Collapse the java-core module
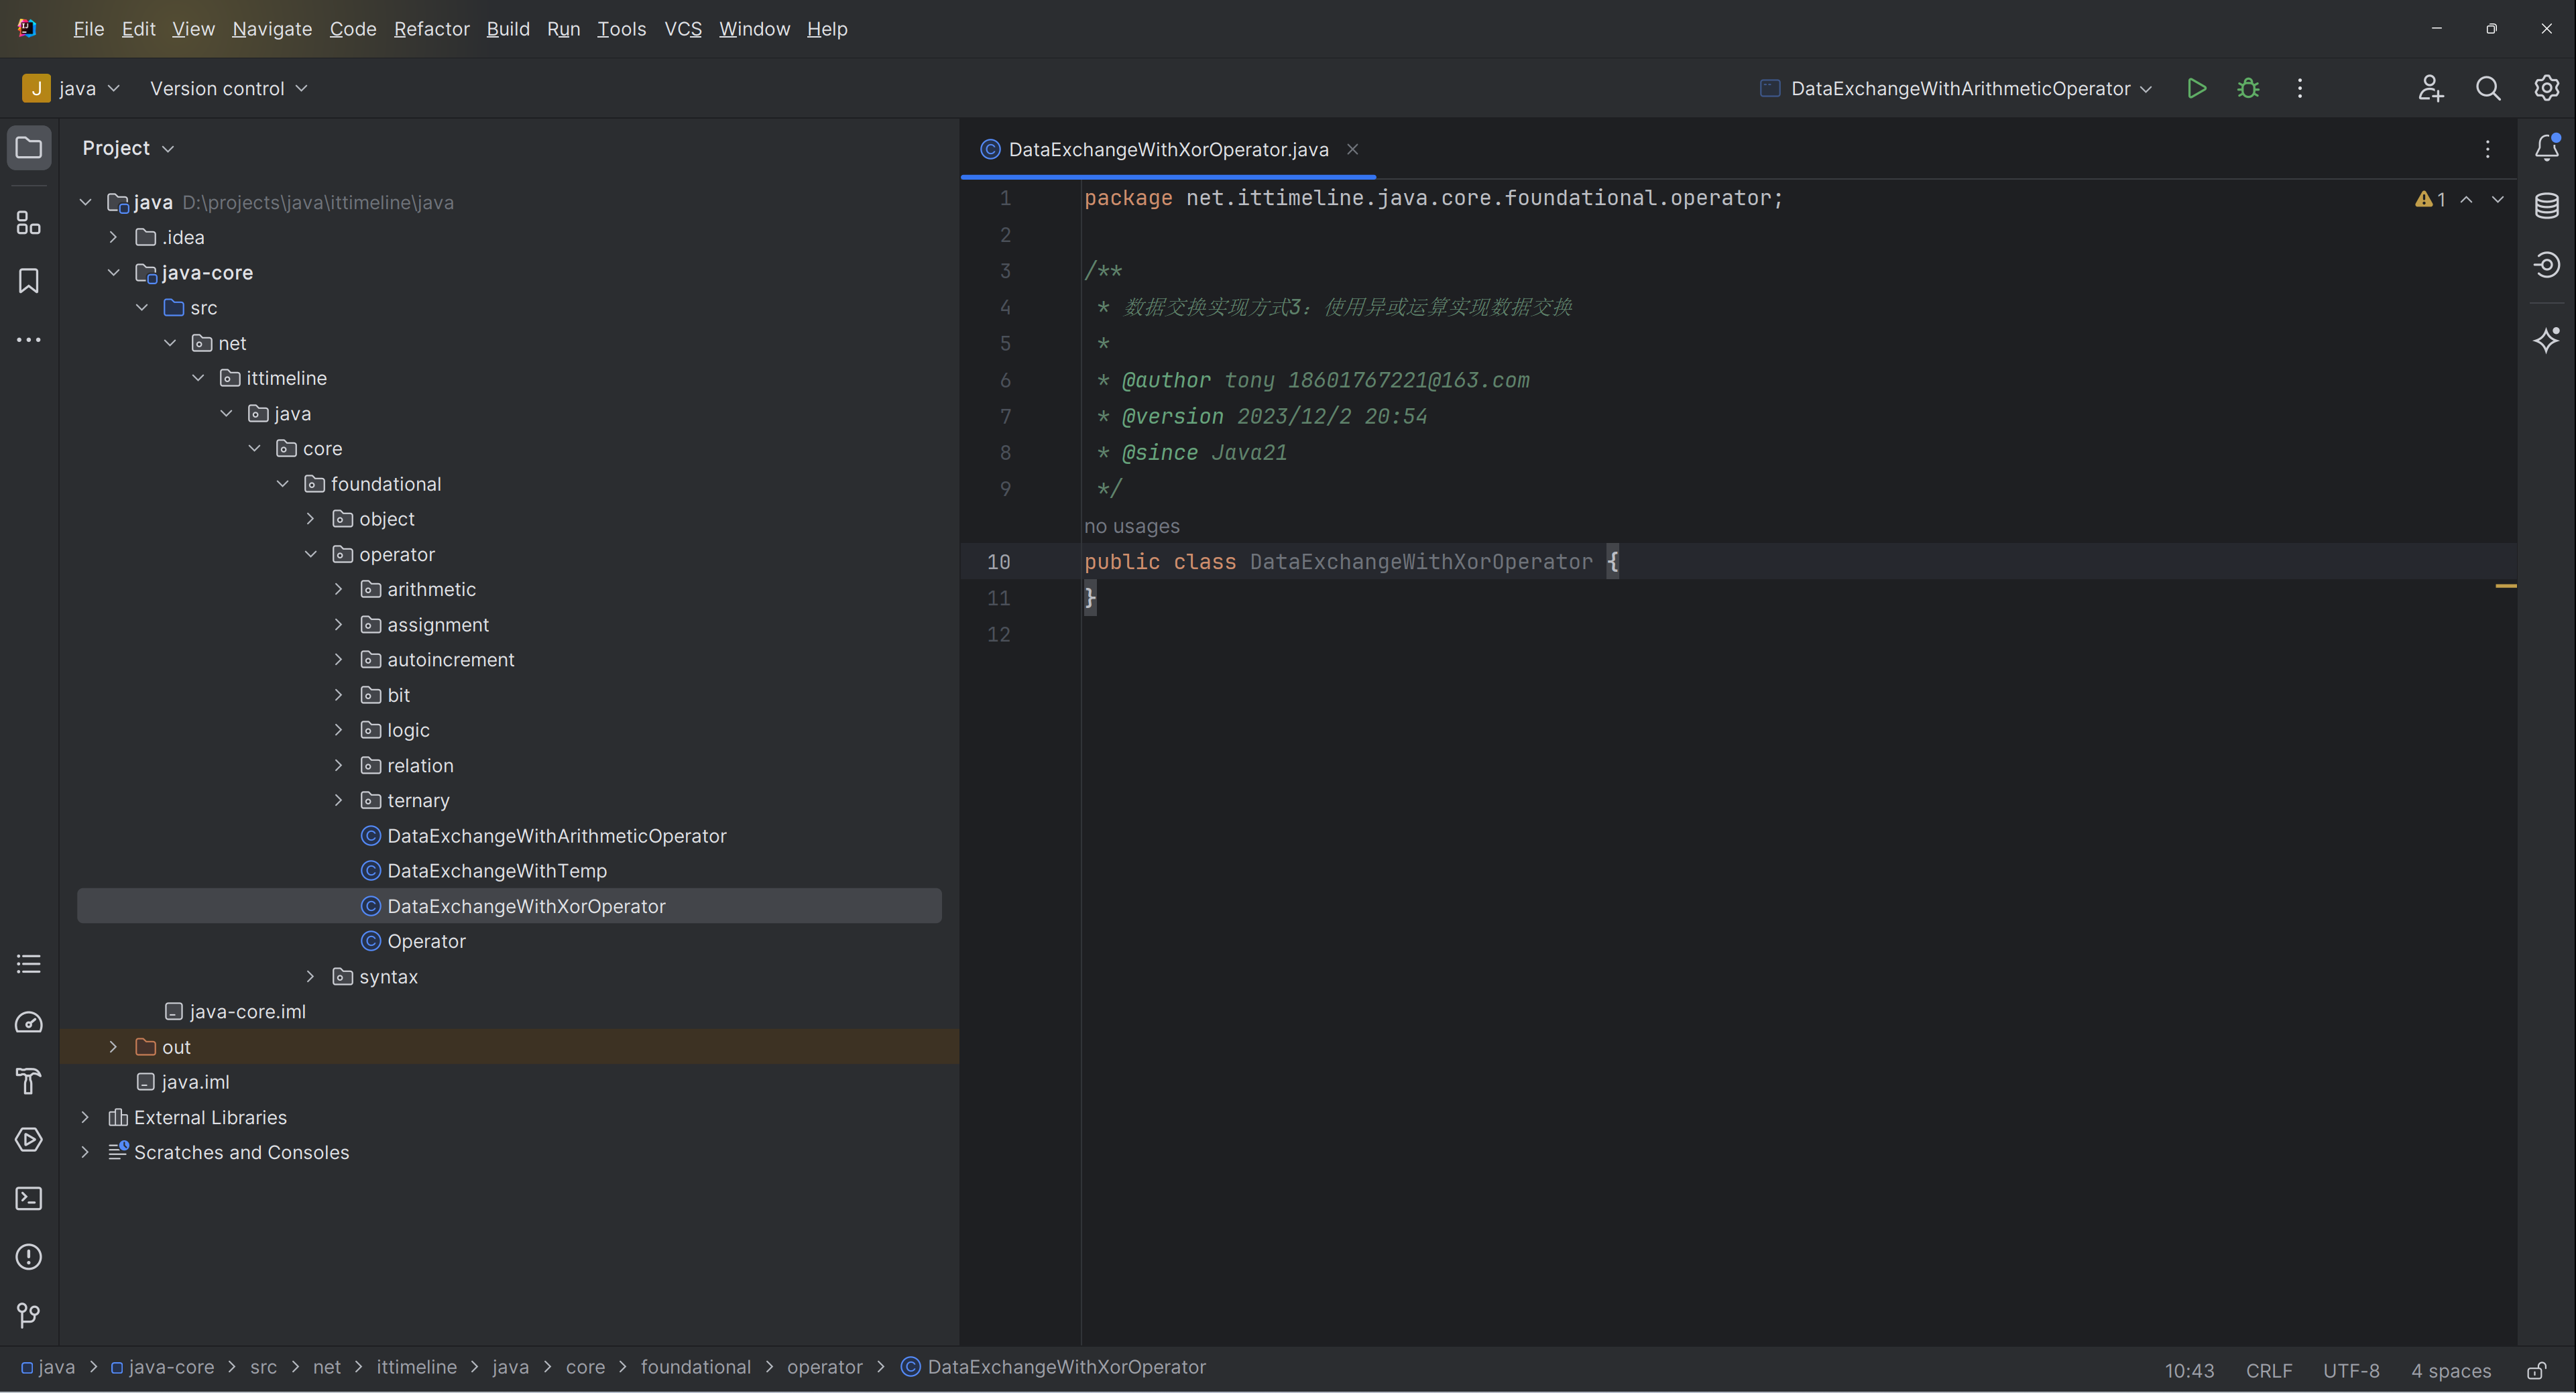Viewport: 2576px width, 1393px height. 113,272
